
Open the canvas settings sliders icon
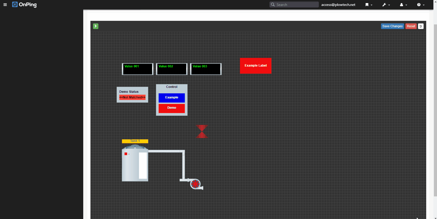(x=421, y=26)
